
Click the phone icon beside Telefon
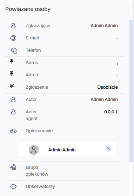(x=14, y=51)
